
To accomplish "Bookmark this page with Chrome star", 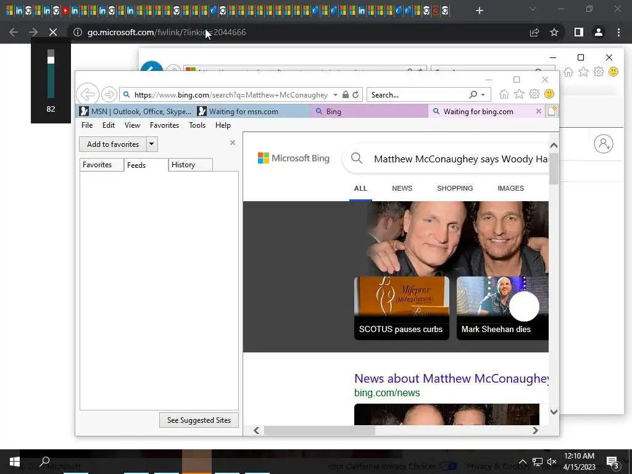I will [554, 32].
